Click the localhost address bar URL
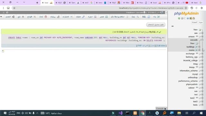Image resolution: width=206 pixels, height=116 pixels. click(x=151, y=8)
